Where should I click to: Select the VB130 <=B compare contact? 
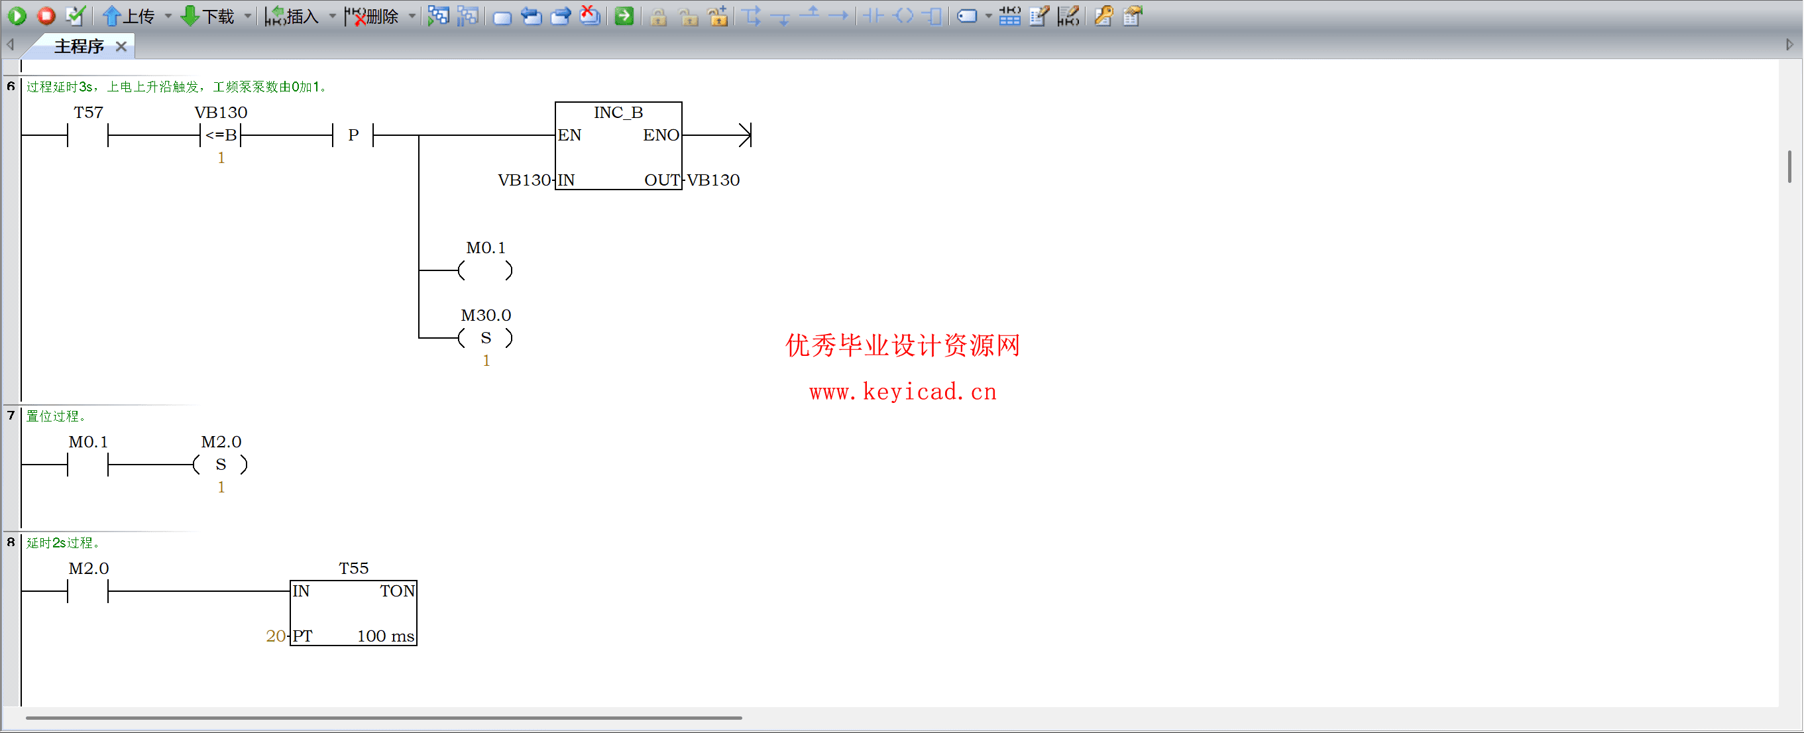coord(221,135)
